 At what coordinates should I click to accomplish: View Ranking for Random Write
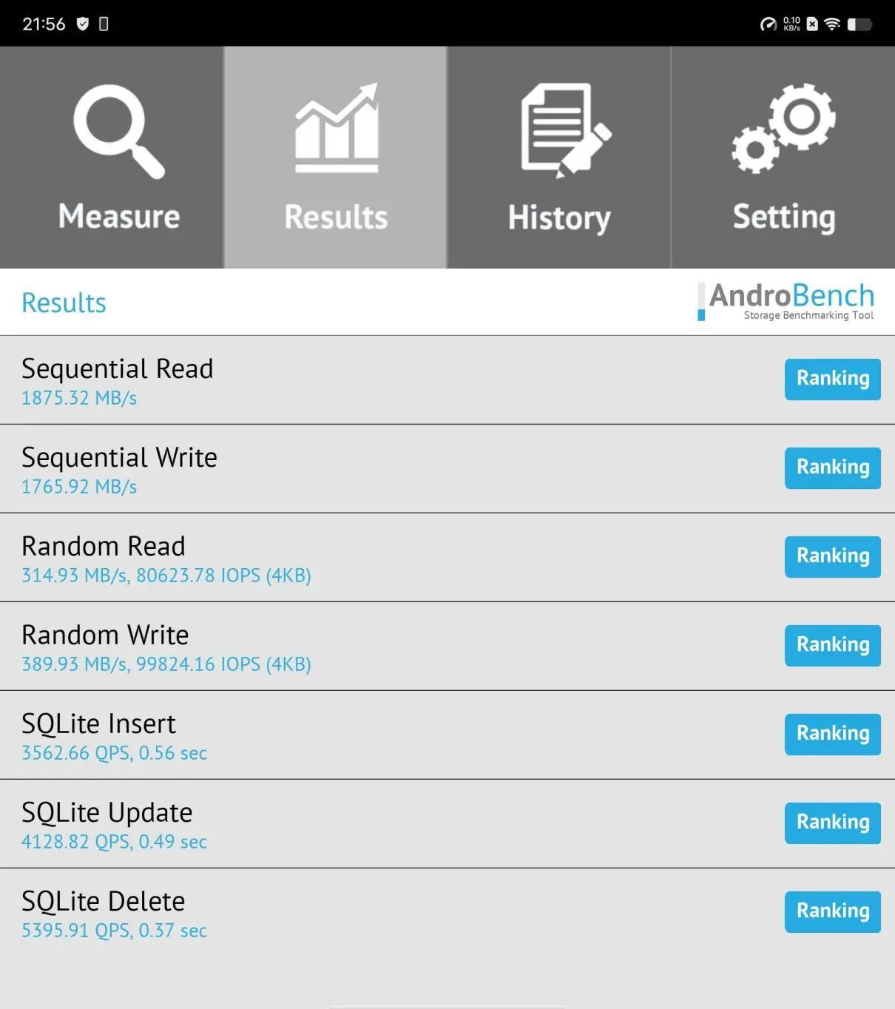832,645
